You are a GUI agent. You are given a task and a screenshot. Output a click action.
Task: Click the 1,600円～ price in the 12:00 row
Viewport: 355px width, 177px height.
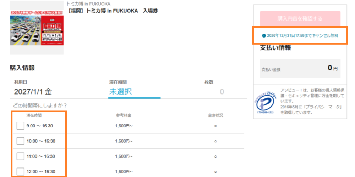124,171
